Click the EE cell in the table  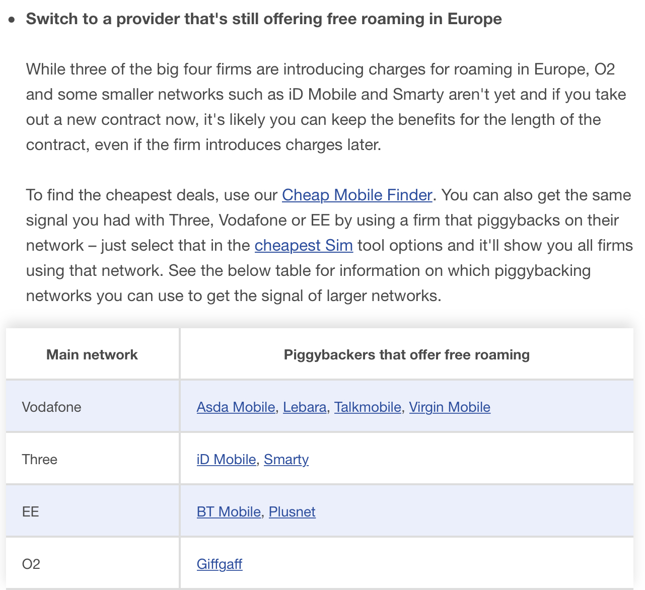[x=31, y=511]
